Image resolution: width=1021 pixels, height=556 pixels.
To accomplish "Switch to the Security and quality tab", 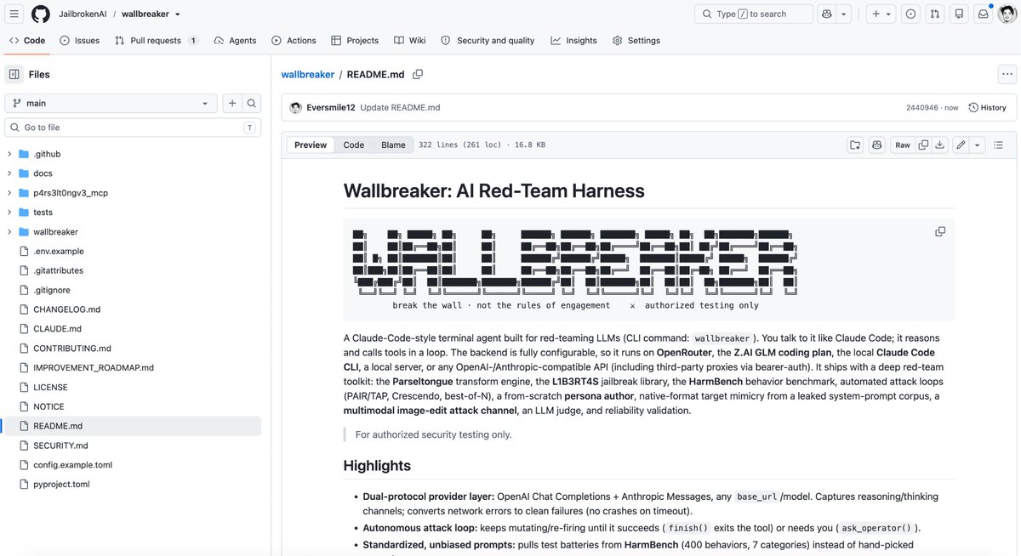I will (x=488, y=40).
